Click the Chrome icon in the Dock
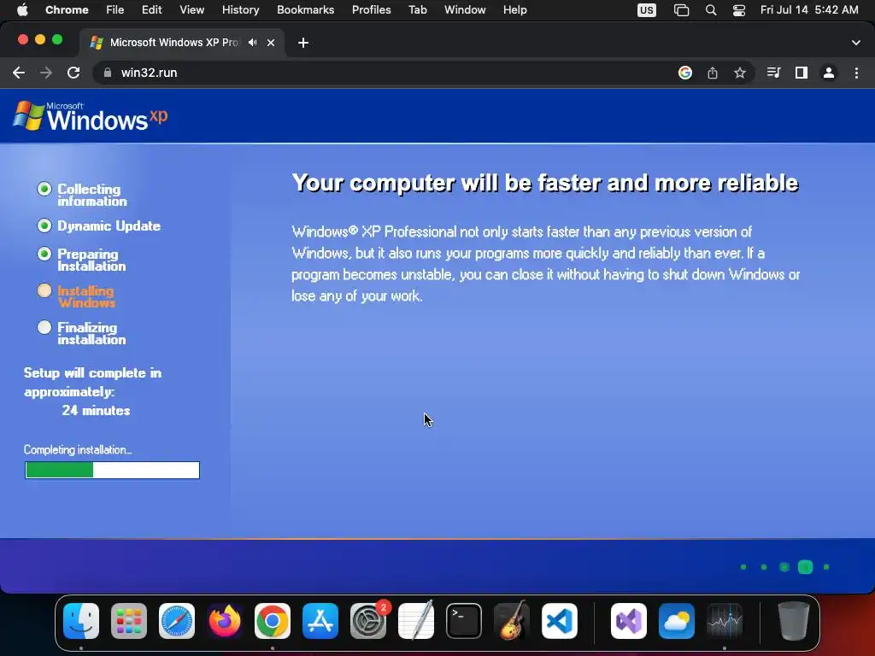 pos(273,621)
